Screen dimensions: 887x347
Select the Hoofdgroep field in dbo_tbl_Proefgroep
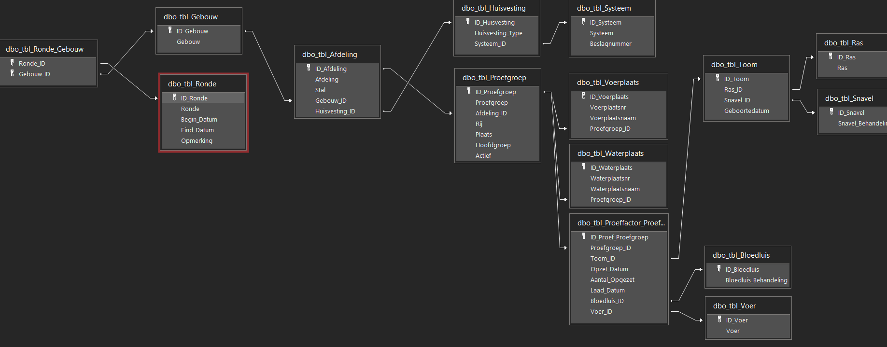point(493,145)
